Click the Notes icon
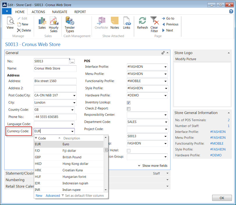Screen dimensions: 236x205 point(115,22)
